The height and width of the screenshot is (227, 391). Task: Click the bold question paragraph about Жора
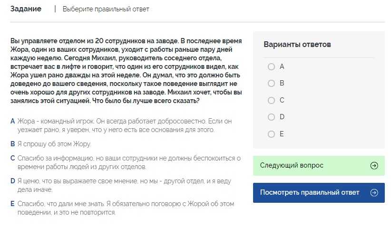(x=127, y=71)
